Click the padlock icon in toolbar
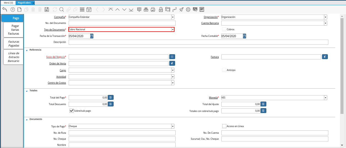This screenshot has width=346, height=148. pos(161,9)
